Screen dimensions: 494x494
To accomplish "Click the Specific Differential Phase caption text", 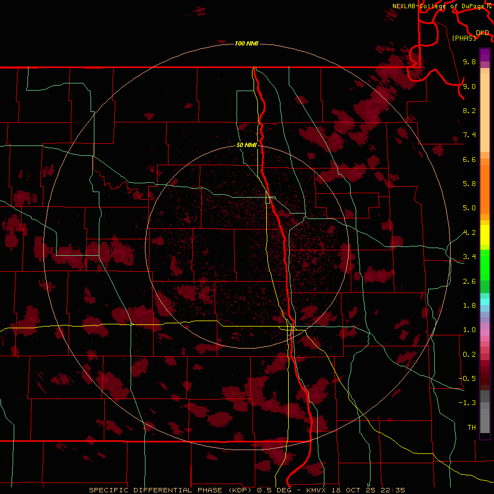I will [247, 490].
